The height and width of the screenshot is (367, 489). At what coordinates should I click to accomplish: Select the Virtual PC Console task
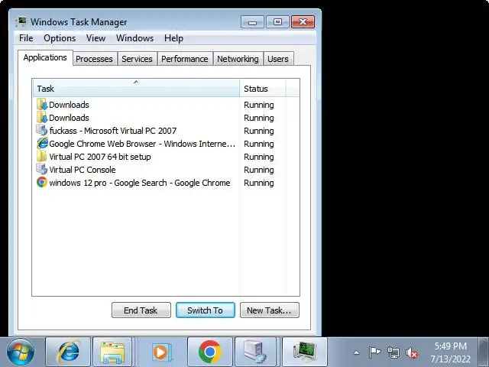83,170
